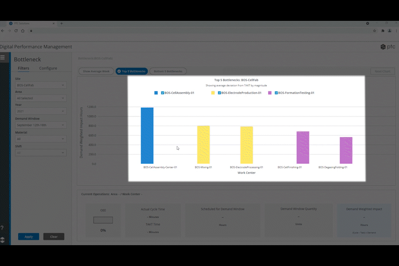The image size is (399, 266).
Task: Open the browser three-dot menu
Action: click(396, 31)
